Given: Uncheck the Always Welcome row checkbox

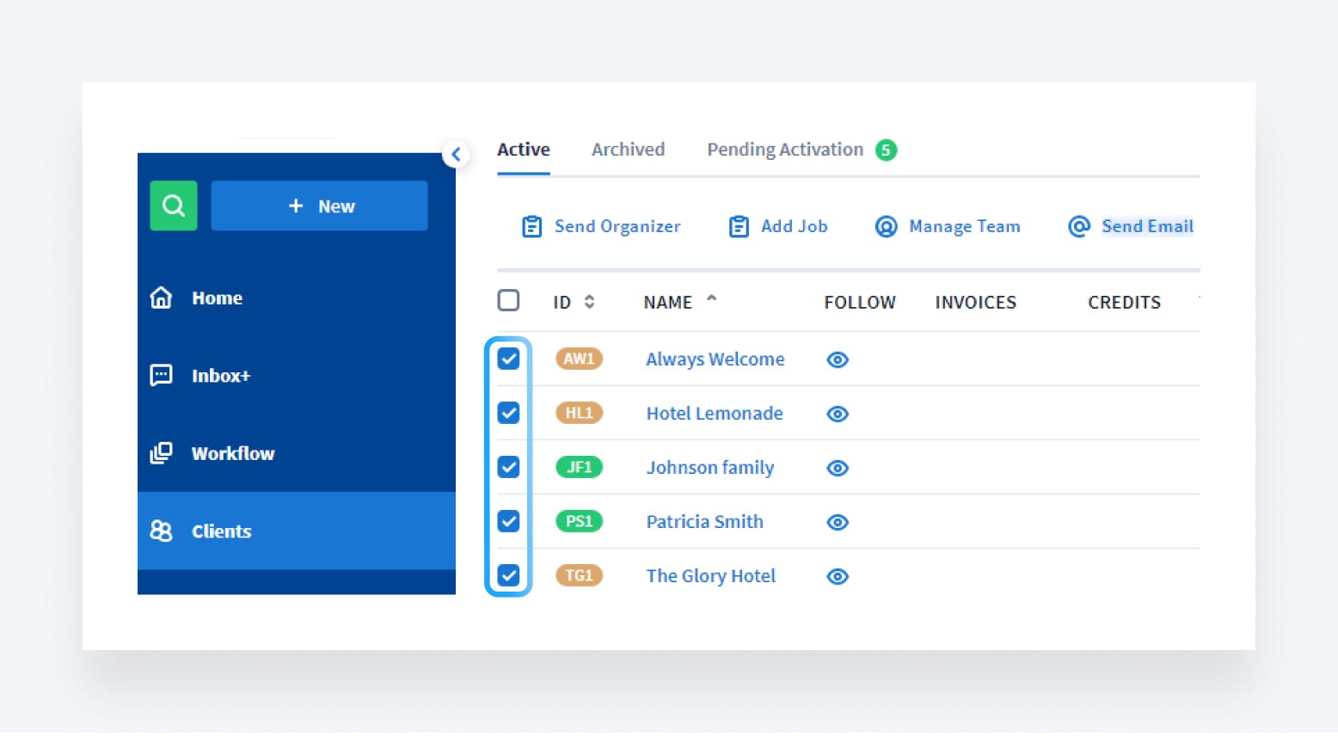Looking at the screenshot, I should (508, 359).
